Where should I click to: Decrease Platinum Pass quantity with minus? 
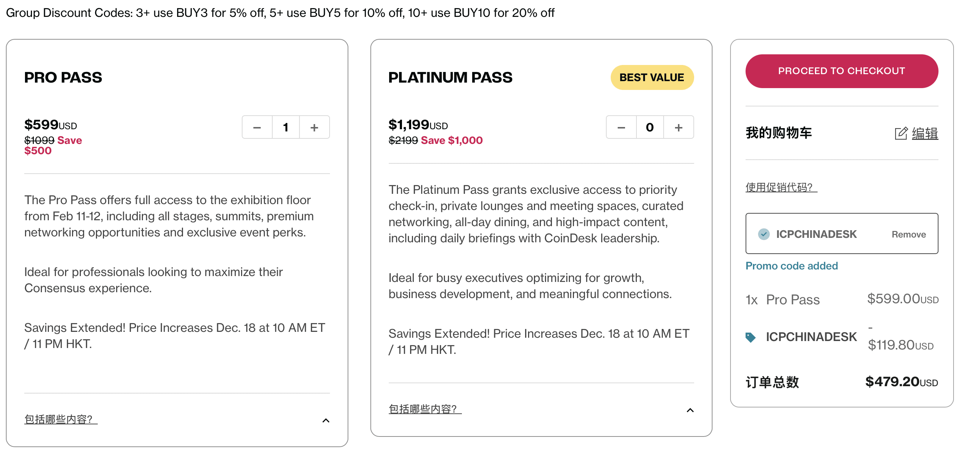(x=621, y=127)
